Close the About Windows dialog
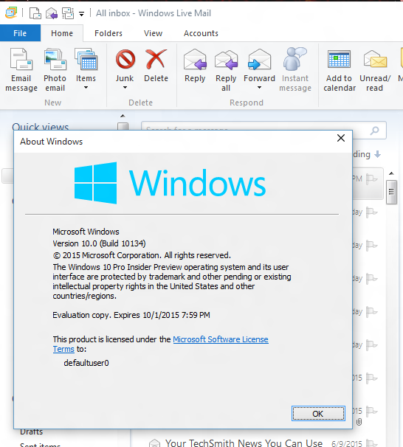The width and height of the screenshot is (403, 447). 341,138
